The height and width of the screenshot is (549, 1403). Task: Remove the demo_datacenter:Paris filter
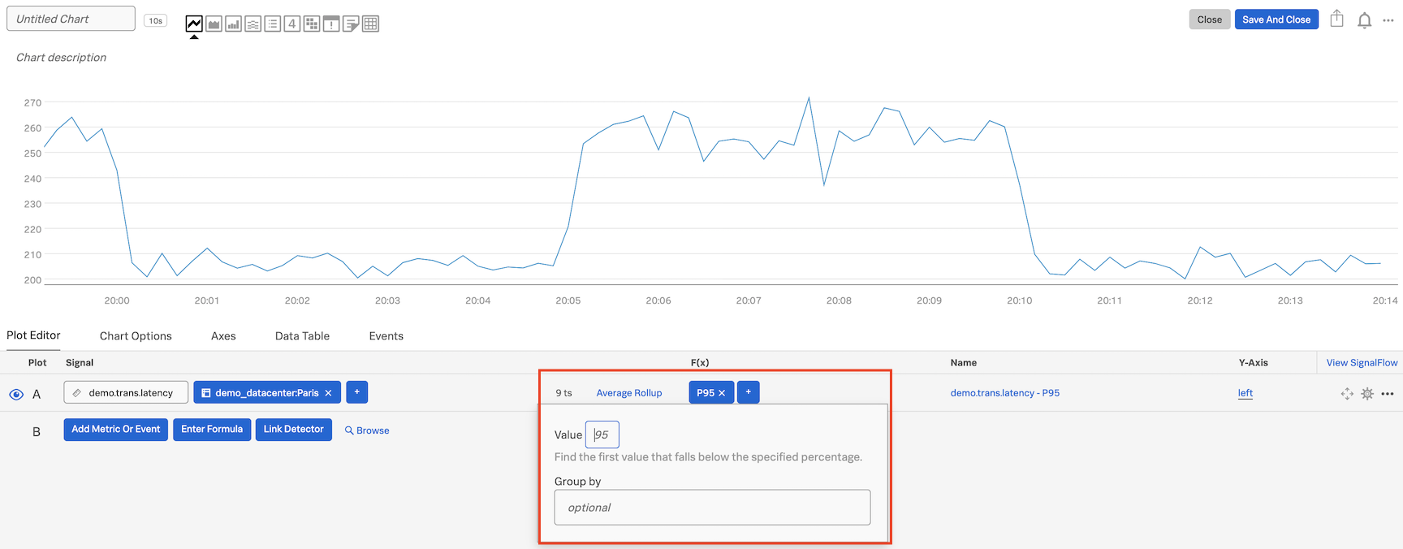click(x=328, y=393)
